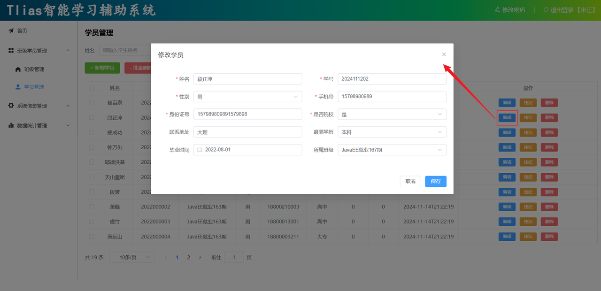This screenshot has width=601, height=291.
Task: Close the 修改学员 dialog with X
Action: click(x=444, y=55)
